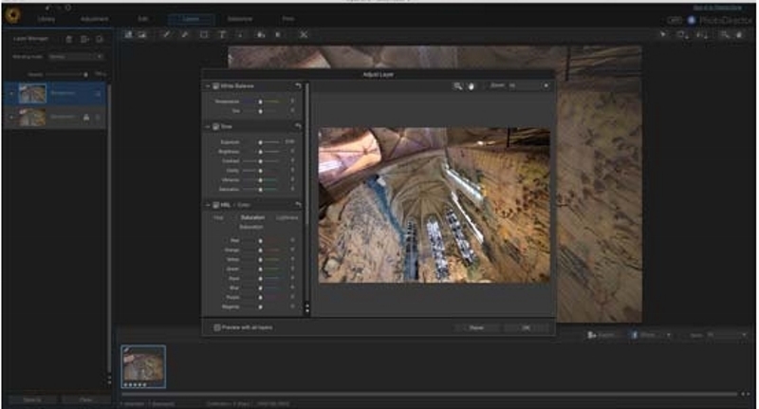Switch HSL to the Lightness tab
Screen dimensions: 759x409
(287, 218)
